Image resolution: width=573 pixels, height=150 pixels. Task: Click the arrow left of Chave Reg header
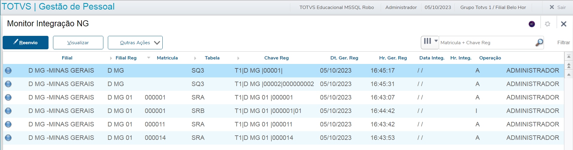click(x=238, y=58)
